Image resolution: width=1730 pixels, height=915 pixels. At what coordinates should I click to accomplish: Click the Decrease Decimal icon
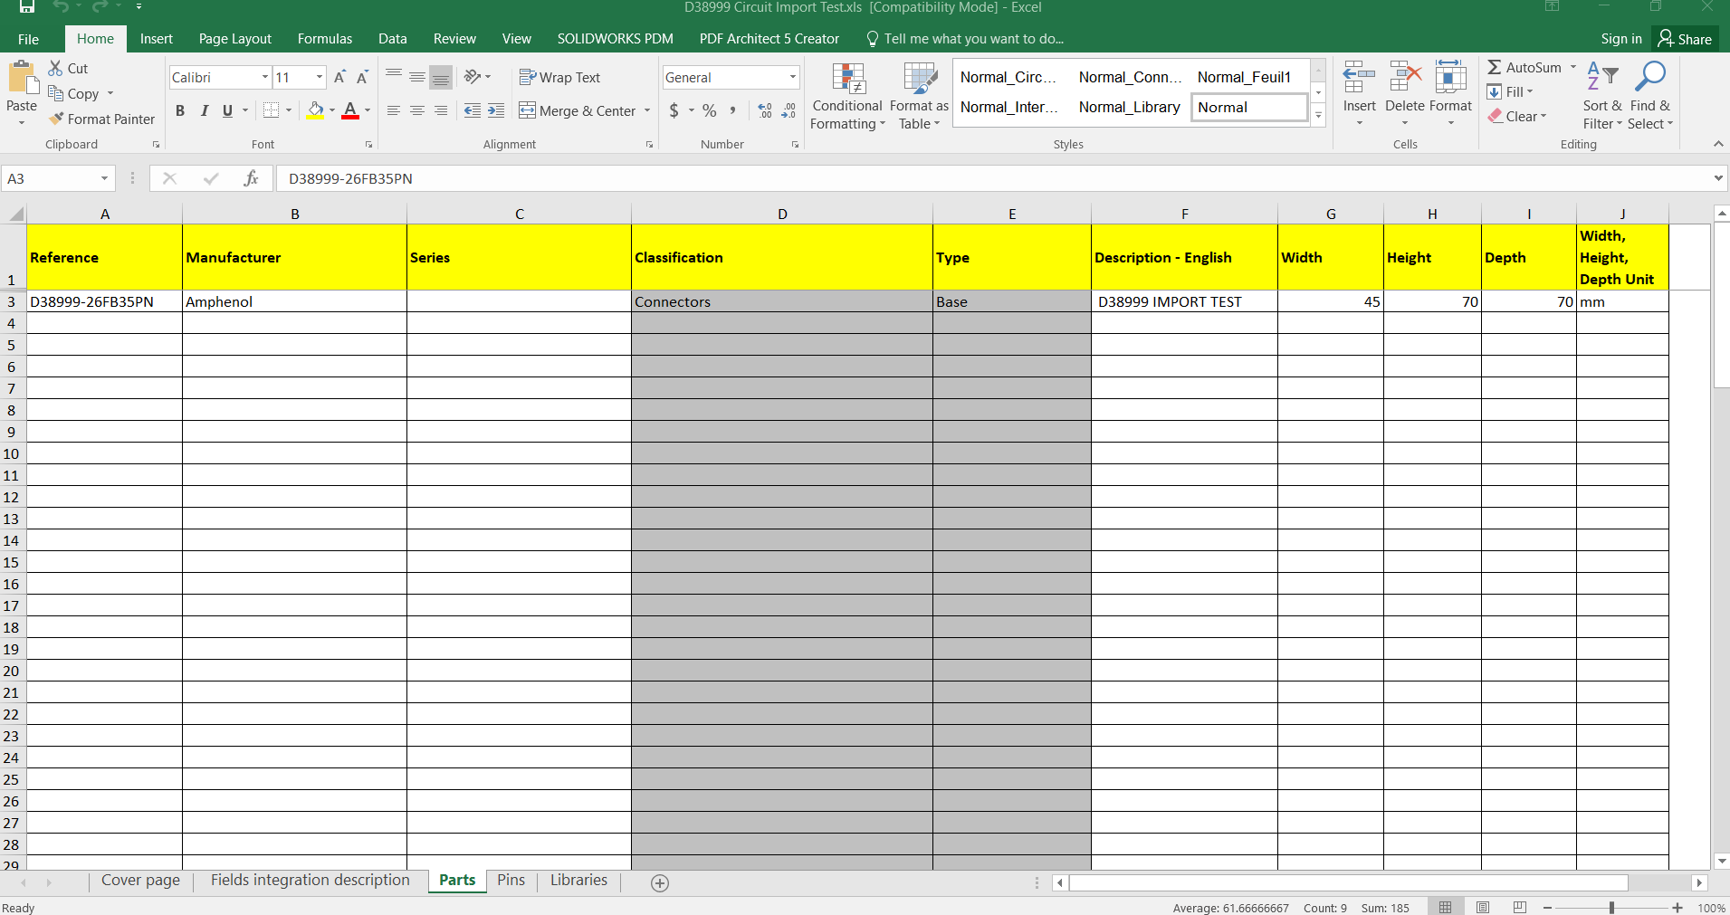(789, 110)
